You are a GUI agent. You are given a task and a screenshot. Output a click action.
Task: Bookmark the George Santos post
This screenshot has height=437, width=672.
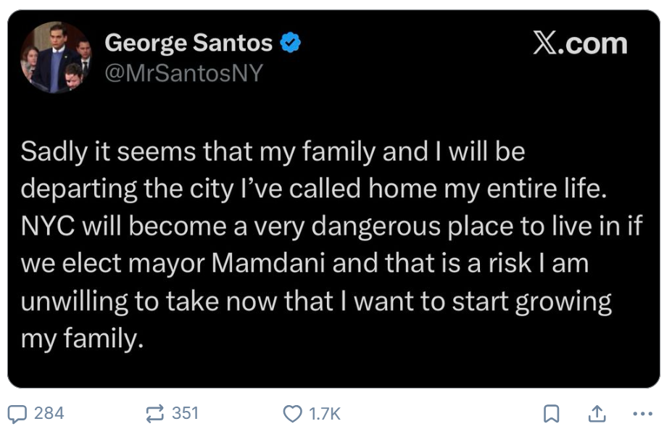(551, 414)
